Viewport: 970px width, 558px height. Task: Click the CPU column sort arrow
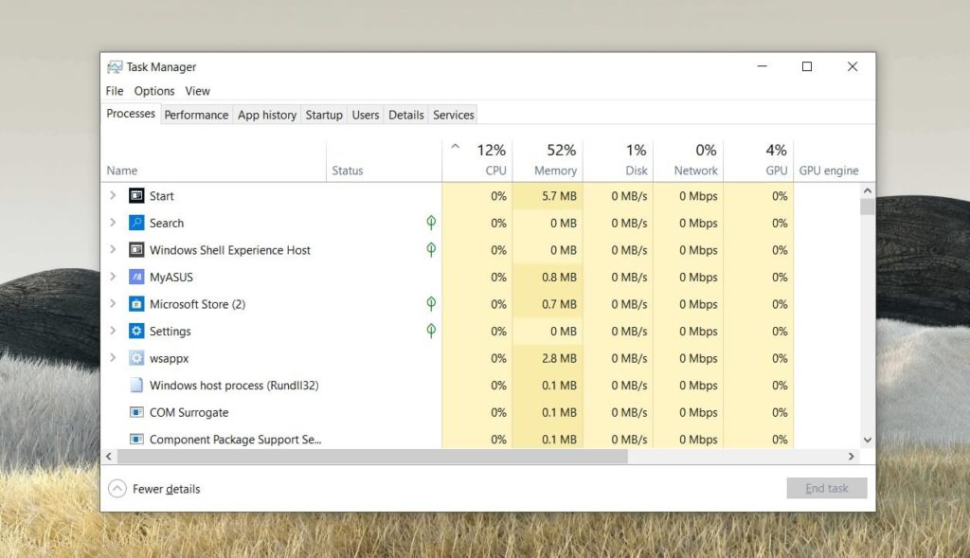coord(456,149)
